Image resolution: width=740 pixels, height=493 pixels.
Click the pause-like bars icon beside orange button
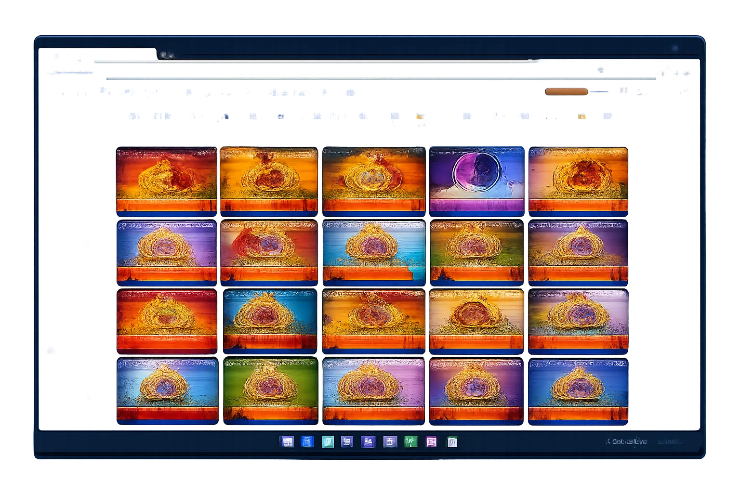624,91
